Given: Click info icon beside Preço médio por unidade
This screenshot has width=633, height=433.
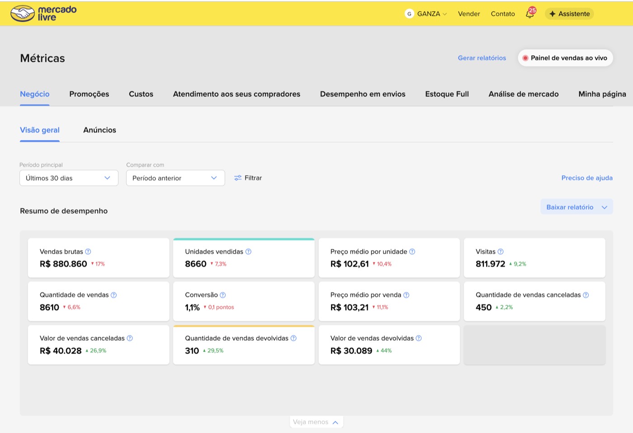Looking at the screenshot, I should point(412,251).
